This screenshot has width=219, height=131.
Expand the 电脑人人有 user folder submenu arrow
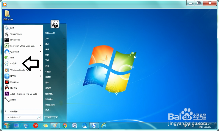pos(64,33)
